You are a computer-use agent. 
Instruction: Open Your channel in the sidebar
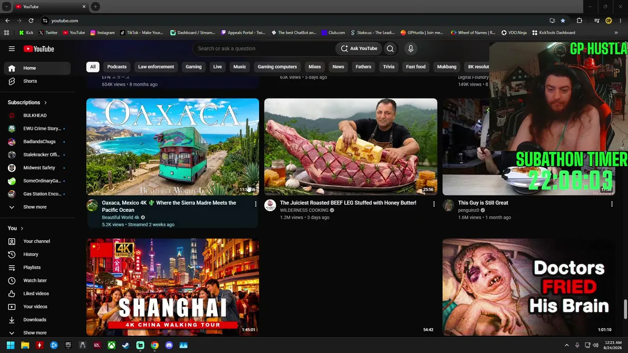coord(37,241)
